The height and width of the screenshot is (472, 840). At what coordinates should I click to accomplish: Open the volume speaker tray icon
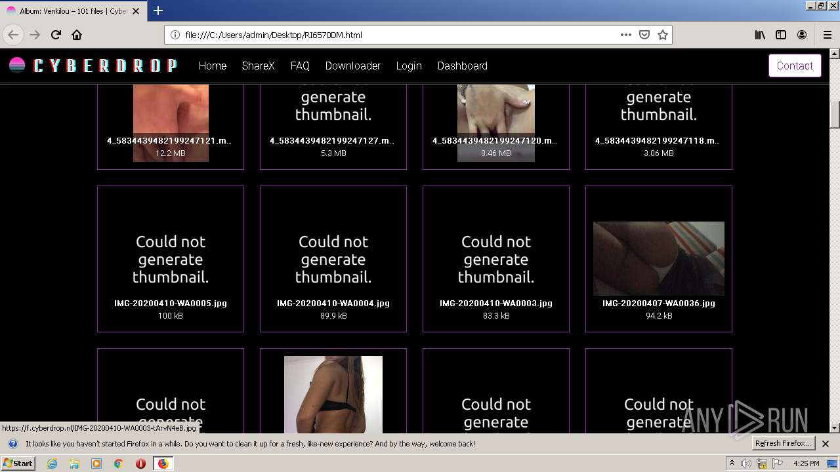(x=746, y=463)
